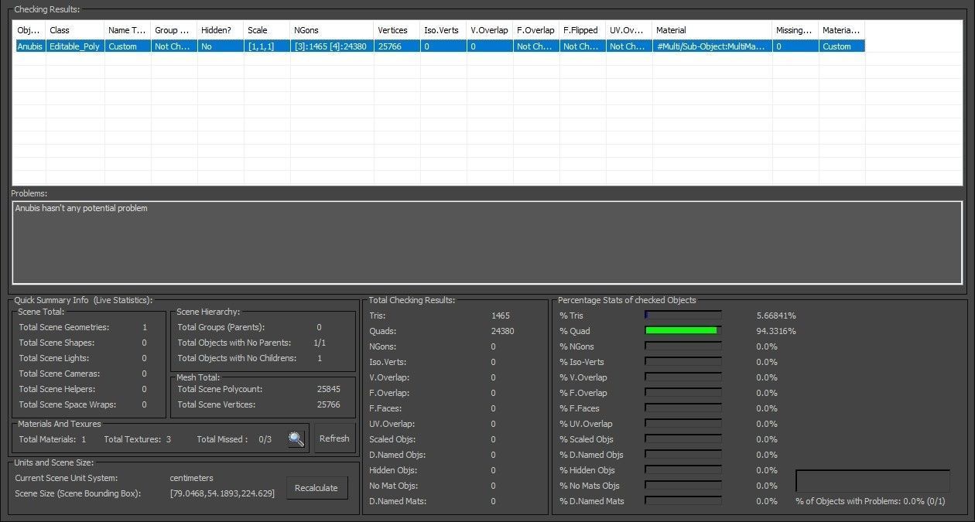
Task: Click the magnifier icon for missed textures
Action: tap(296, 439)
